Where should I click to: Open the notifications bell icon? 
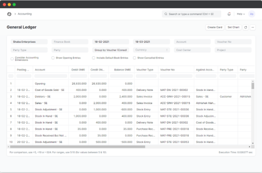coord(229,14)
